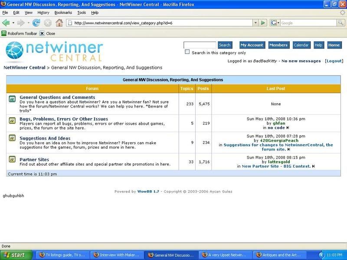Click the Logout link
The image size is (347, 260).
click(x=334, y=61)
